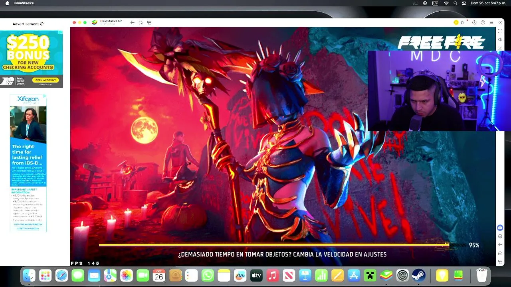Click the date and time in menu bar
511x287 pixels.
(488, 3)
